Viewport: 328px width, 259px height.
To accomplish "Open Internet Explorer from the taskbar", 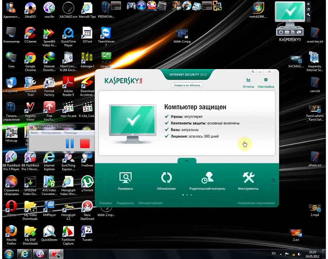I will 24,254.
